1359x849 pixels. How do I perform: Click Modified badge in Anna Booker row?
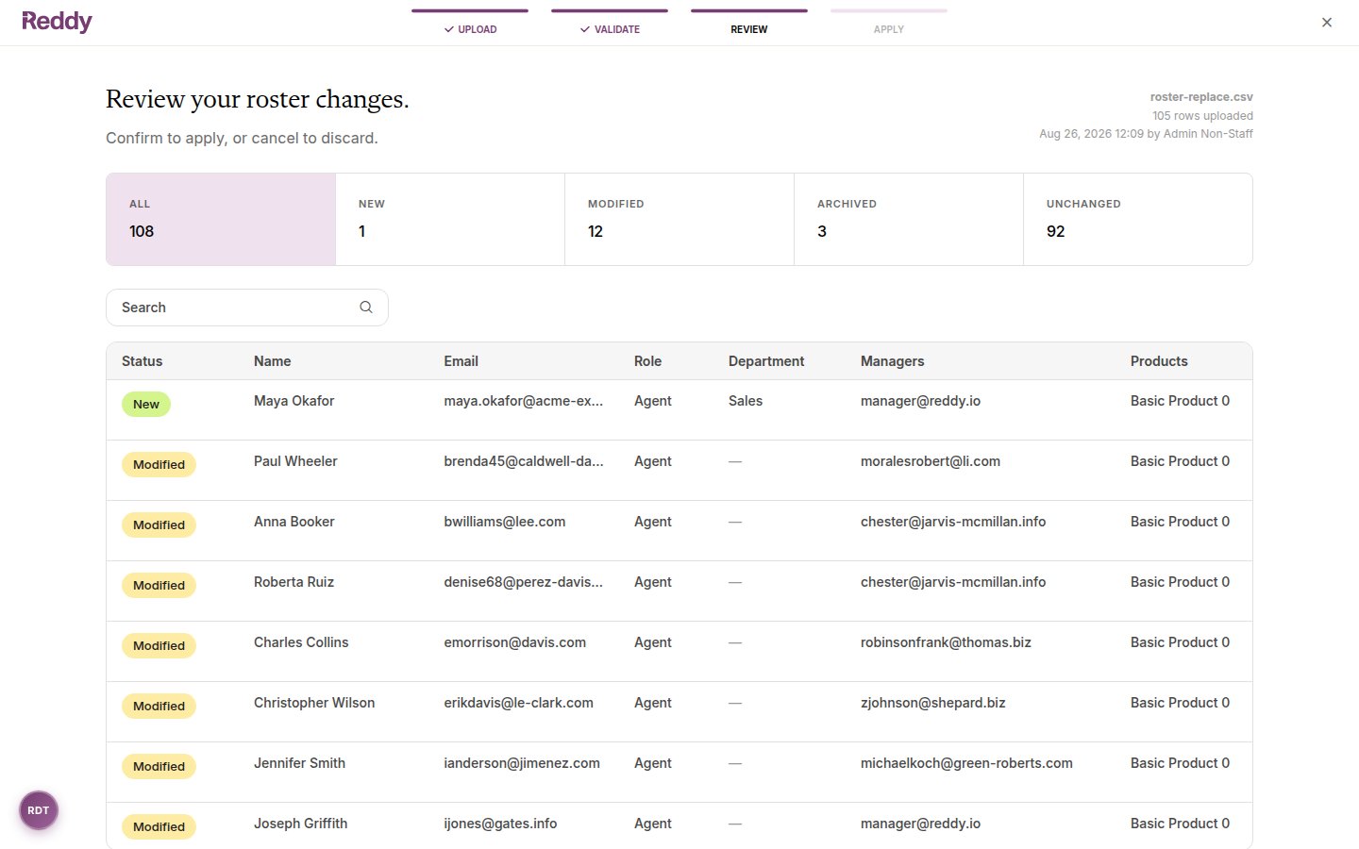tap(159, 525)
